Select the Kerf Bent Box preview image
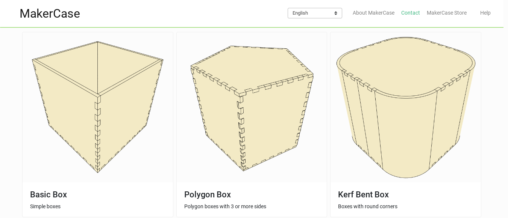 pyautogui.click(x=406, y=107)
